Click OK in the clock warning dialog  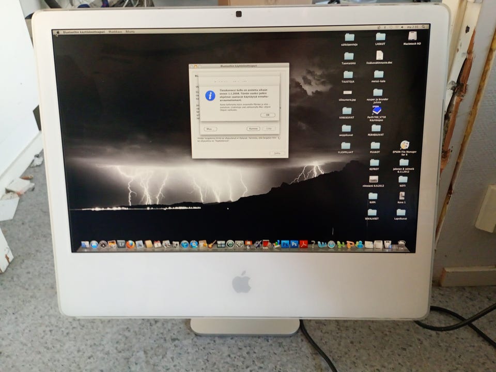point(268,115)
